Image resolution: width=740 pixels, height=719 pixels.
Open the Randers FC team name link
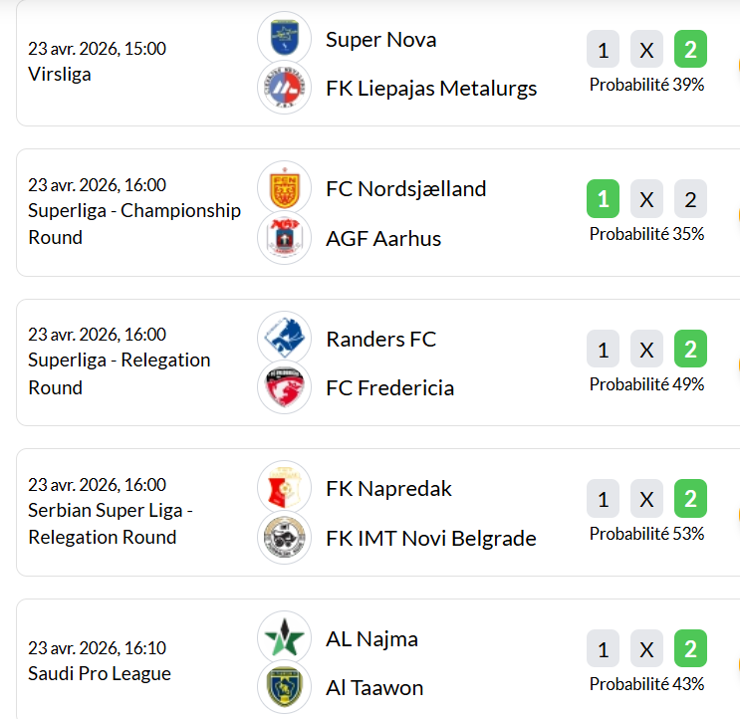click(380, 339)
